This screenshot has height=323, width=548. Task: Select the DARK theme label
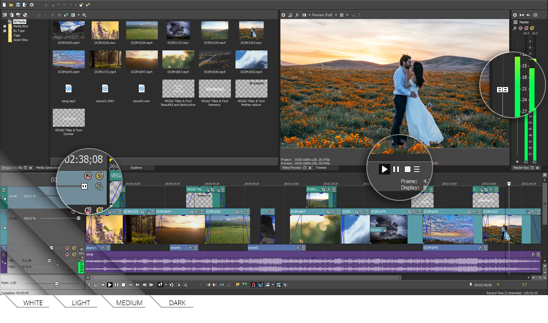pos(177,303)
